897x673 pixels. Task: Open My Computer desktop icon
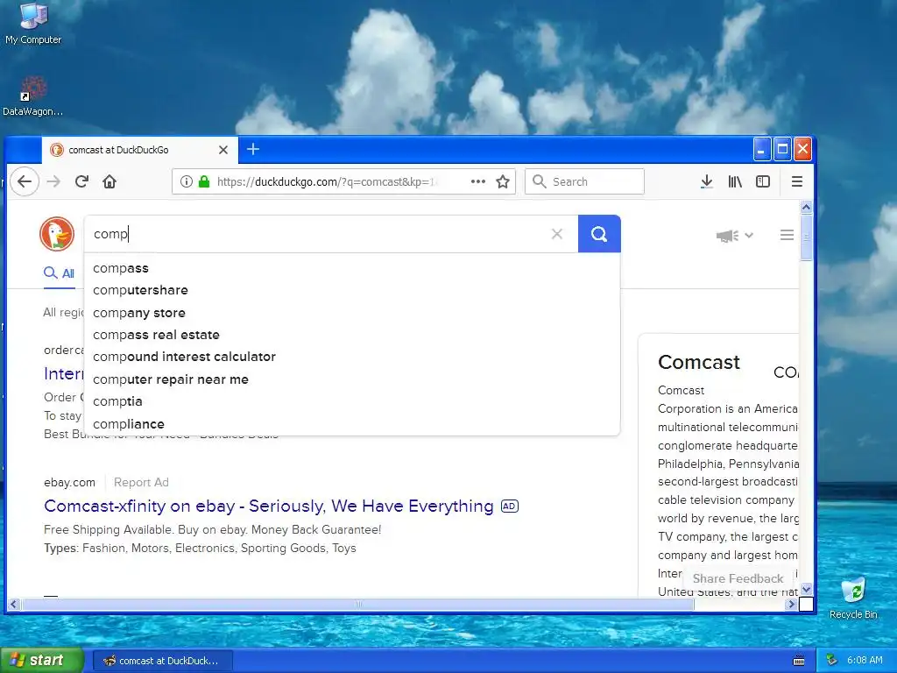pyautogui.click(x=33, y=24)
